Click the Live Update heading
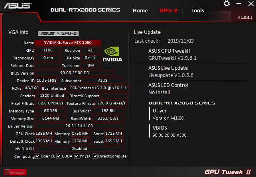The image size is (256, 177). click(x=147, y=32)
